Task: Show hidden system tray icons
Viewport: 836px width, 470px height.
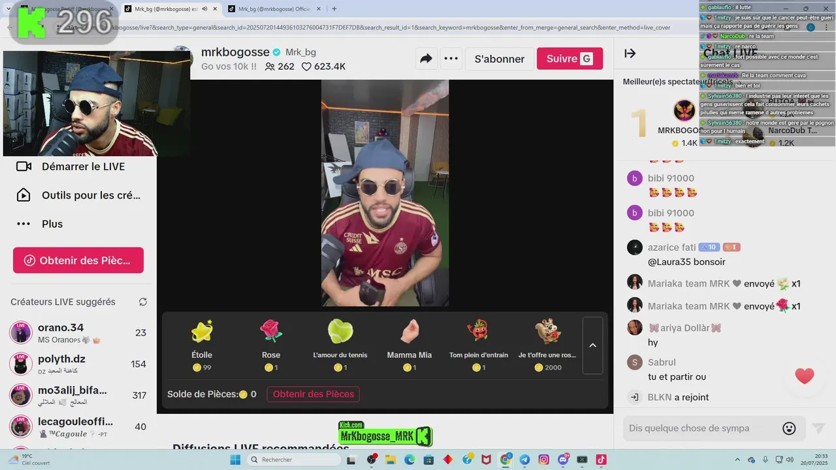Action: (x=737, y=460)
